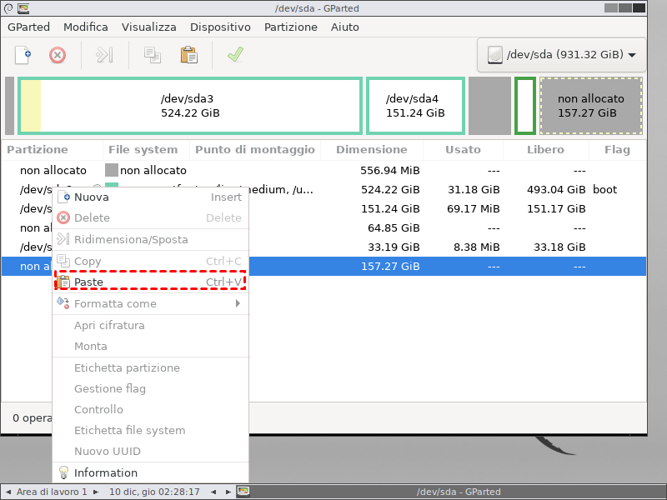Open the Aiuto menu
Screen dimensions: 667x500
click(x=345, y=27)
